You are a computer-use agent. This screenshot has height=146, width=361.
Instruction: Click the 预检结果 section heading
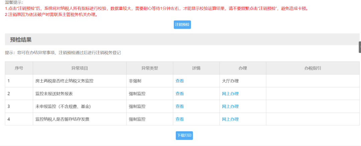pos(21,40)
